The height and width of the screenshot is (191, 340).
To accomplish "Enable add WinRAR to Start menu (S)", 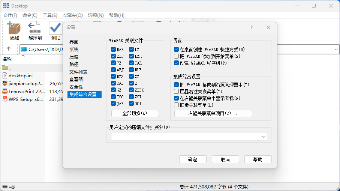I will pyautogui.click(x=176, y=56).
